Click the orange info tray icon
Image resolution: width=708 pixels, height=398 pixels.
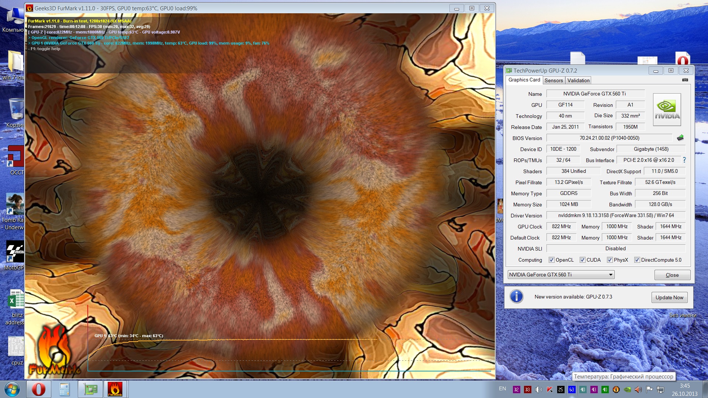tap(616, 390)
